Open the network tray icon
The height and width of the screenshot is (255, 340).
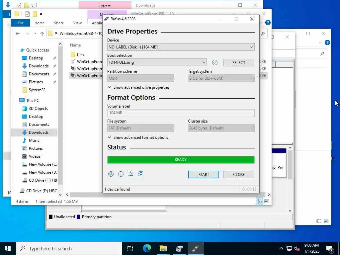click(289, 248)
